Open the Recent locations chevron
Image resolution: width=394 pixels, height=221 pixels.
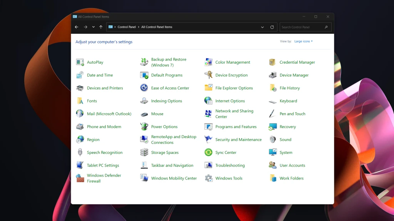93,27
